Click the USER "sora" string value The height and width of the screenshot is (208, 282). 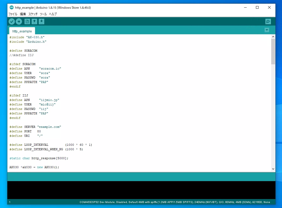click(x=45, y=73)
